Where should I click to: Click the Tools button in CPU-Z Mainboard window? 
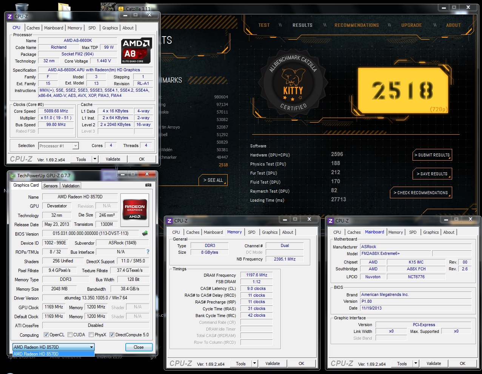[x=402, y=363]
